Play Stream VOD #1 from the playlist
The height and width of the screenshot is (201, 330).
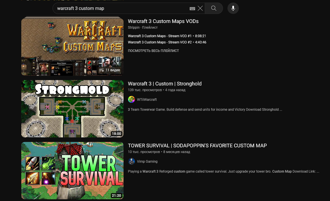(x=167, y=36)
